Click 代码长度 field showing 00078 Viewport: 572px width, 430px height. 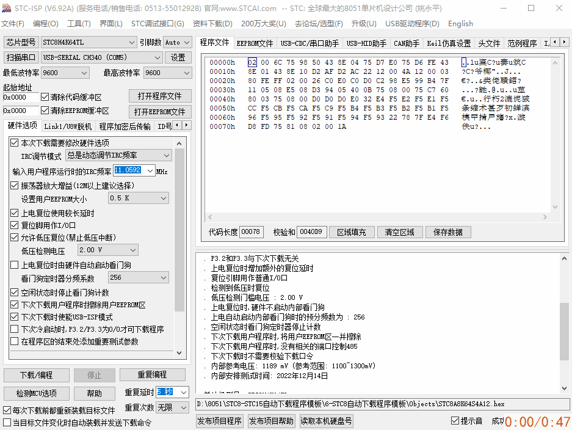pyautogui.click(x=251, y=231)
